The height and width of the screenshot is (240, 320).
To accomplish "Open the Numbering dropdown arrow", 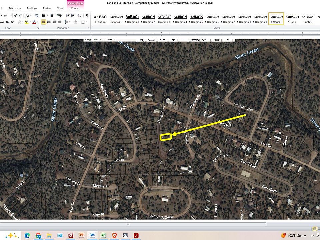I will click(55, 16).
